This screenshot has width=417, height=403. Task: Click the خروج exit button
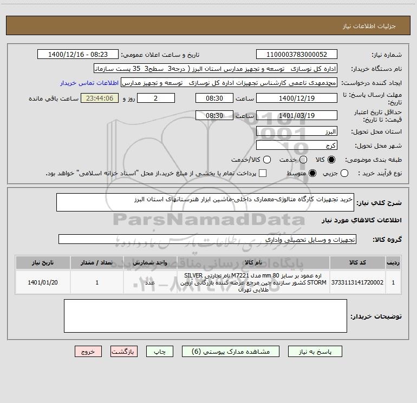coord(88,352)
